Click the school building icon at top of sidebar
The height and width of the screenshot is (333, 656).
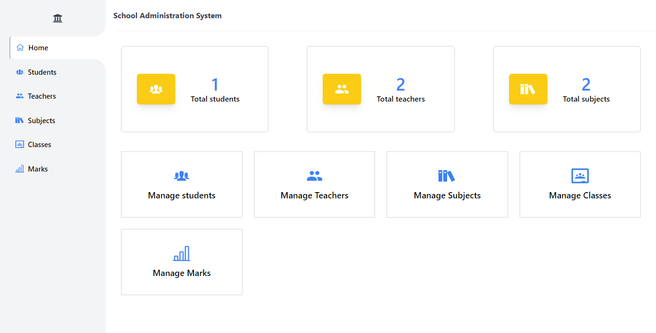point(57,18)
